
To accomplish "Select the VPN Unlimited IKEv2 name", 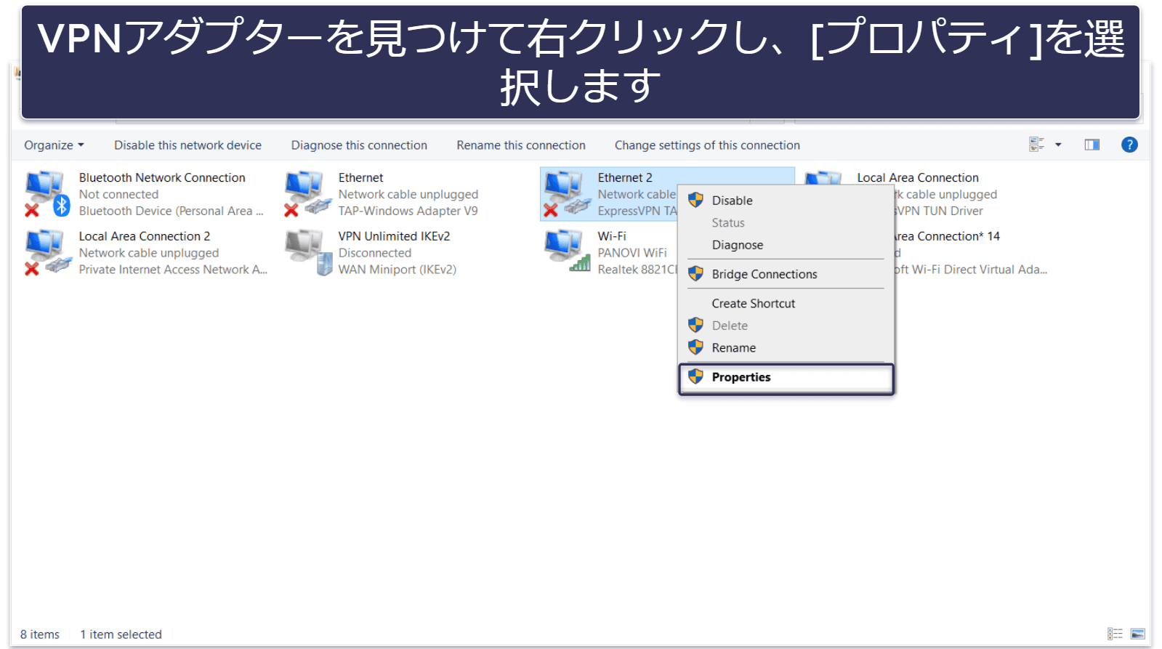I will tap(394, 236).
